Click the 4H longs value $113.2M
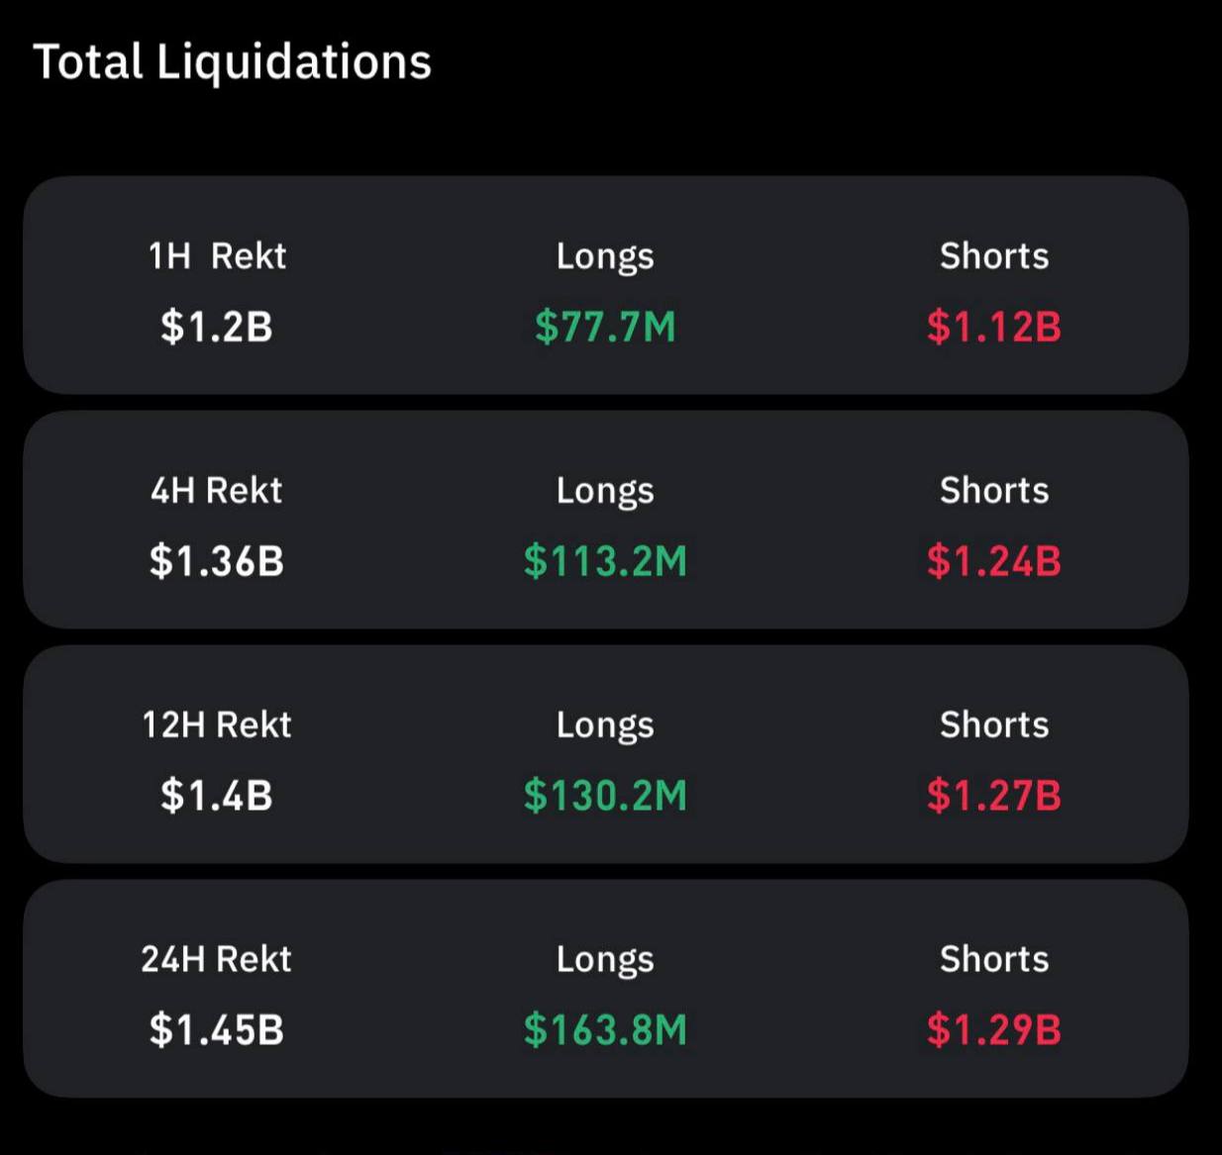This screenshot has height=1155, width=1222. coord(605,561)
